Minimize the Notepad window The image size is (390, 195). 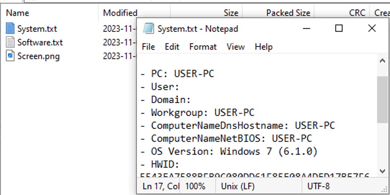pos(307,28)
